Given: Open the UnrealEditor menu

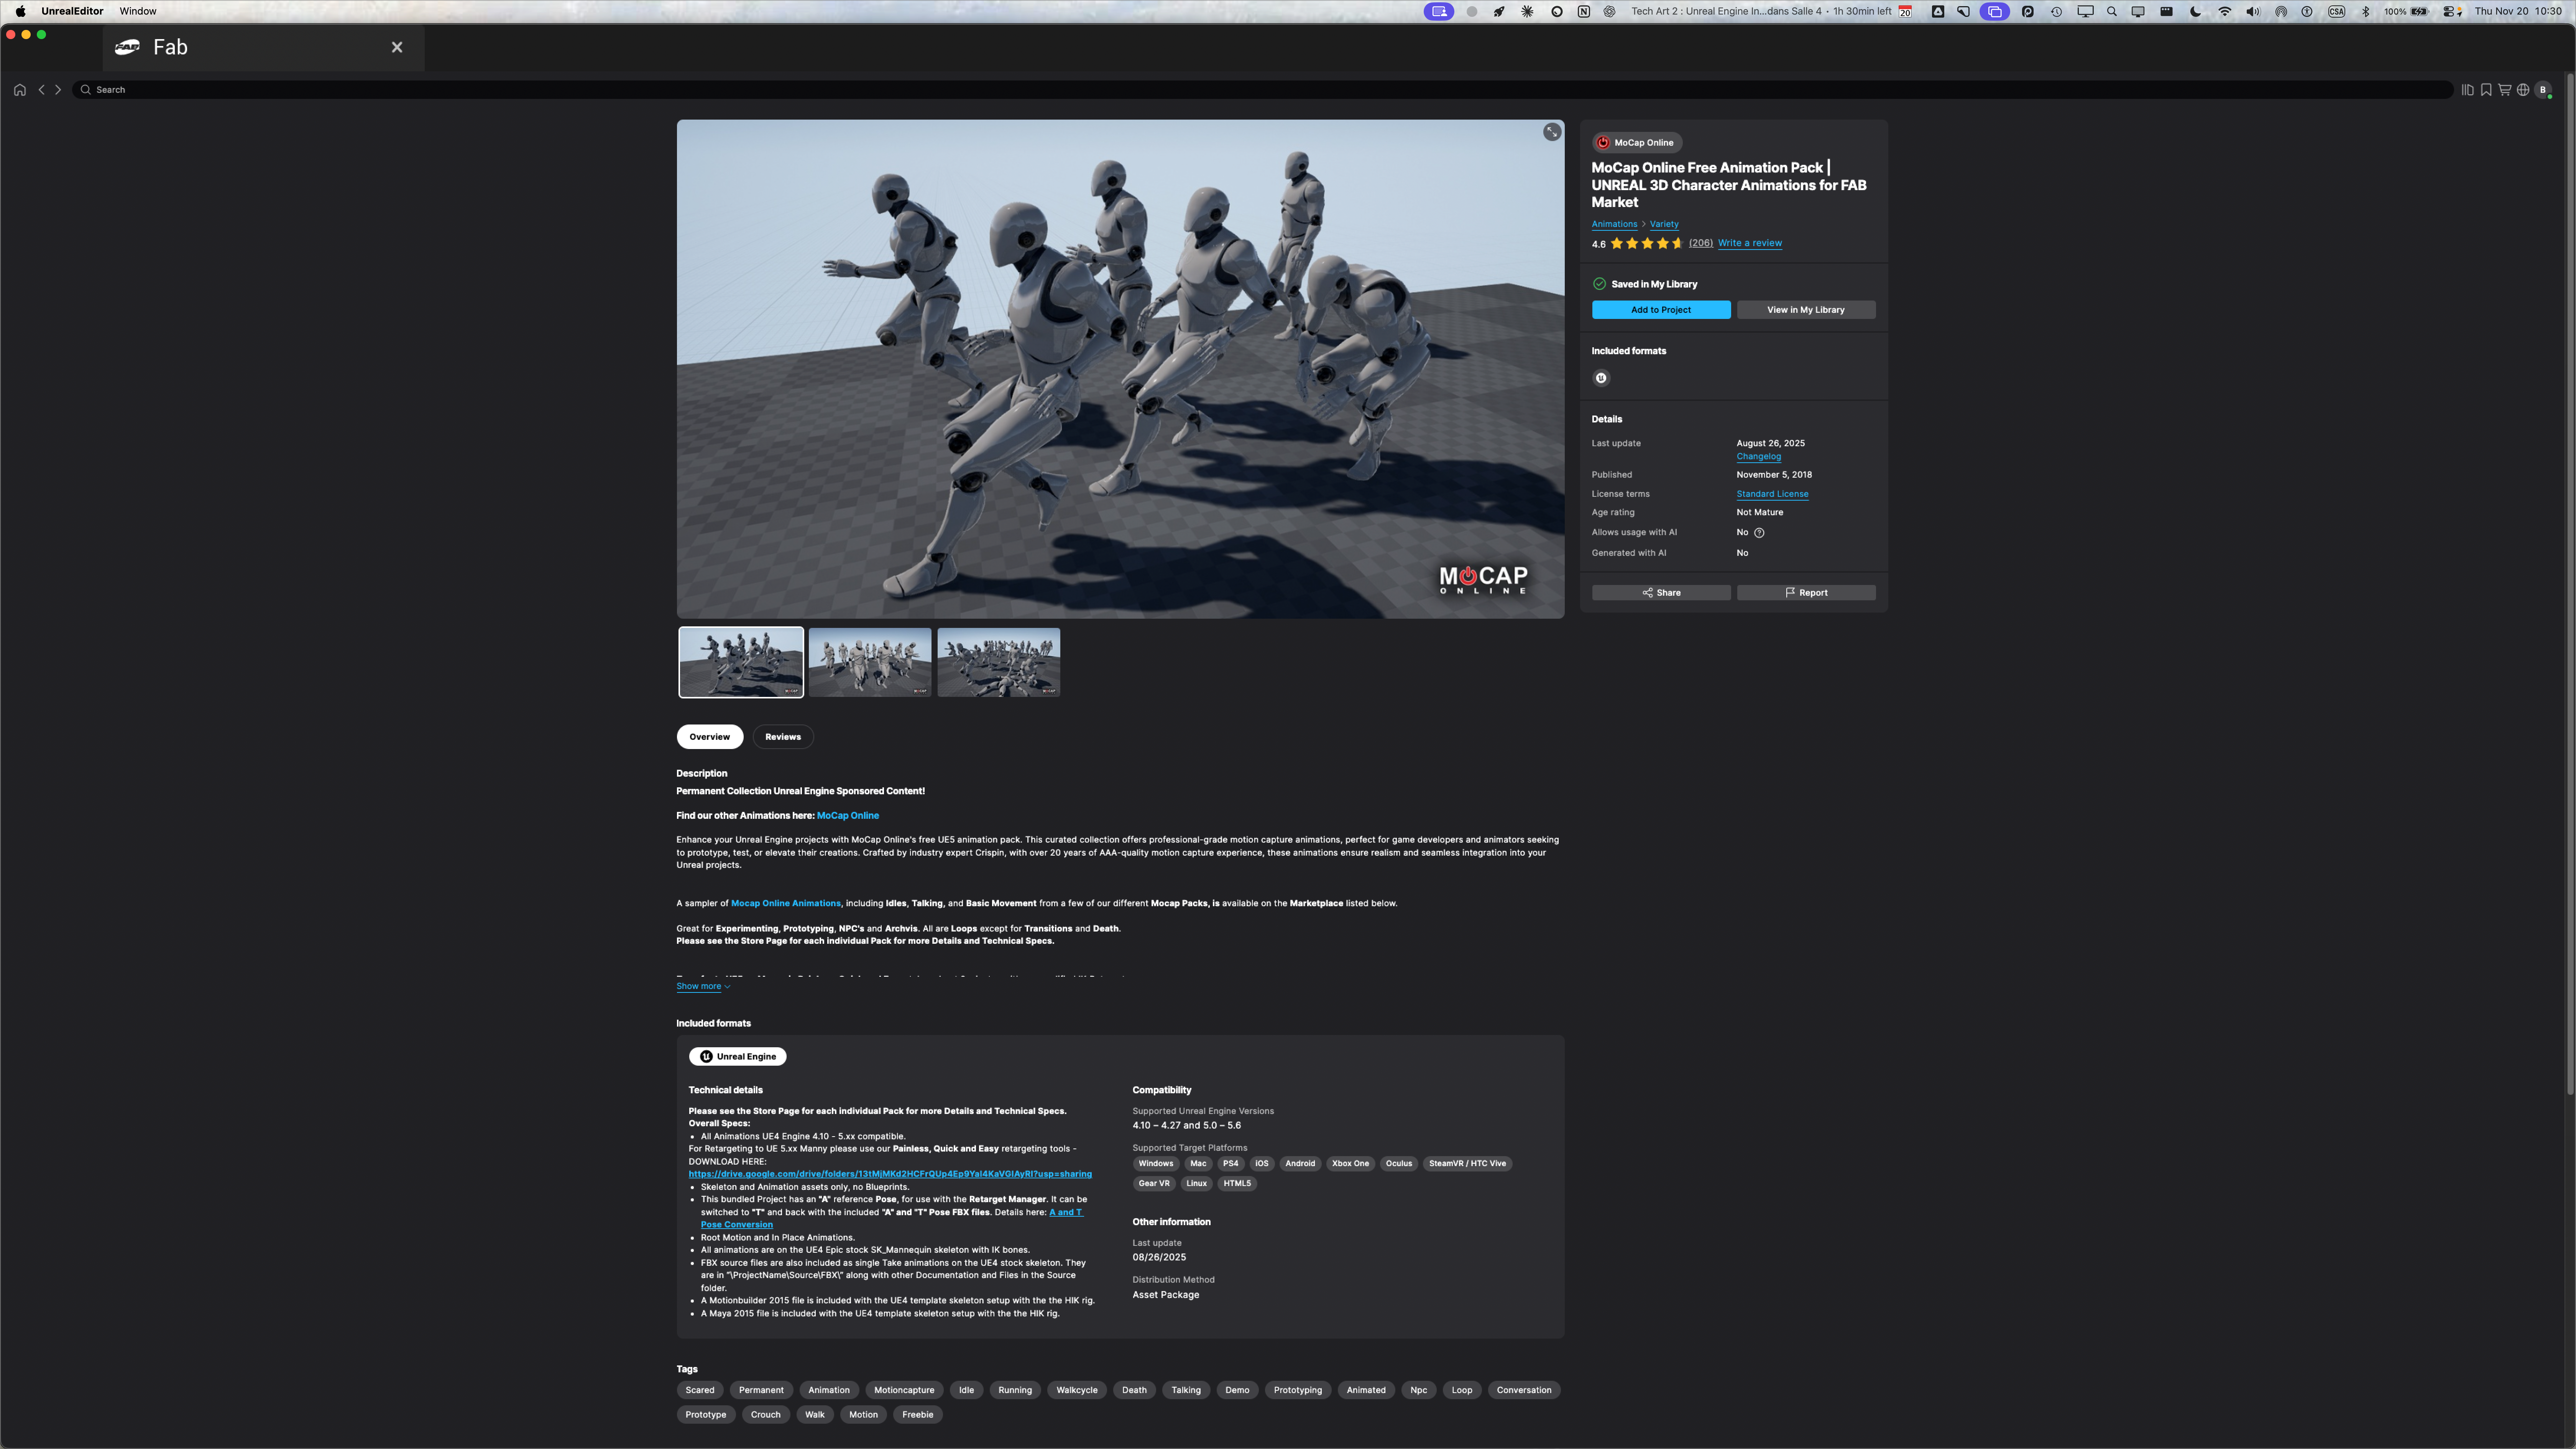Looking at the screenshot, I should tap(72, 11).
